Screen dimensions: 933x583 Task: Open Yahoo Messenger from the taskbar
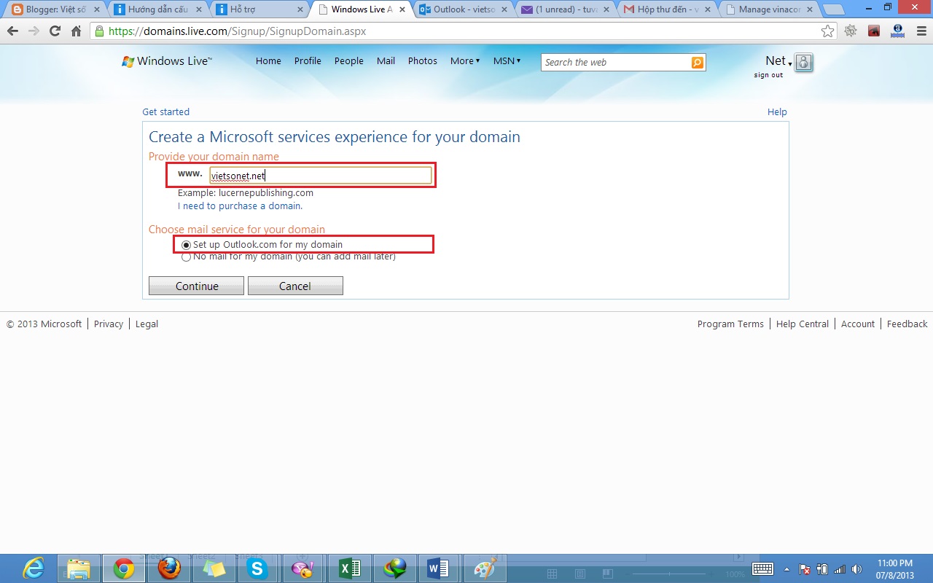pos(302,568)
